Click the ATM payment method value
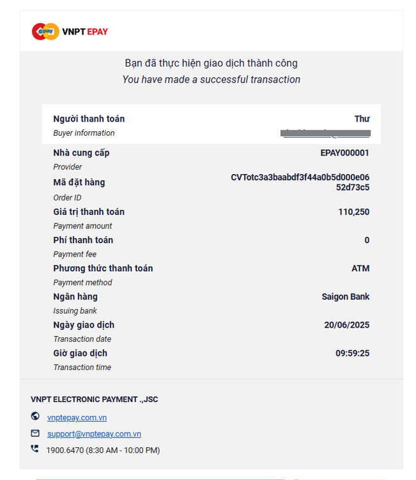The image size is (416, 480). 360,268
